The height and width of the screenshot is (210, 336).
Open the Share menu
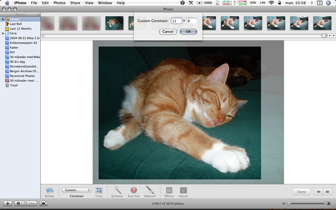tap(75, 3)
